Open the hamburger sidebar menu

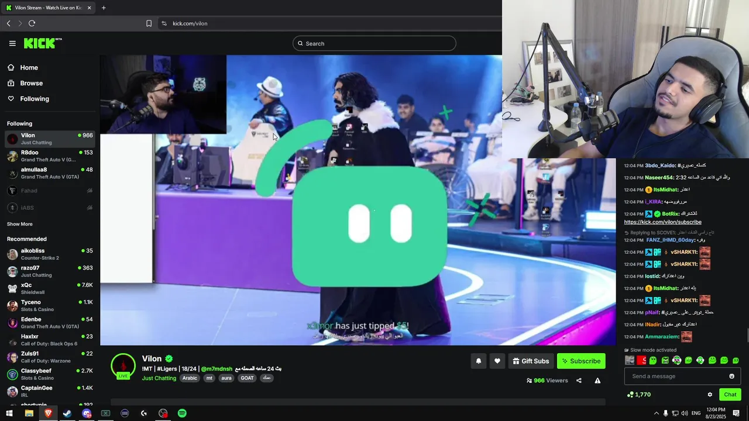(x=12, y=43)
